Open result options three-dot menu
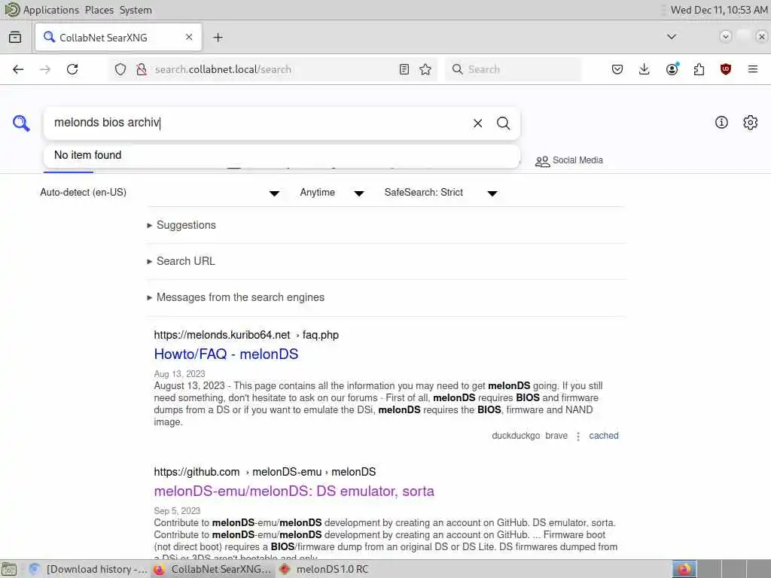Image resolution: width=771 pixels, height=578 pixels. [x=578, y=437]
